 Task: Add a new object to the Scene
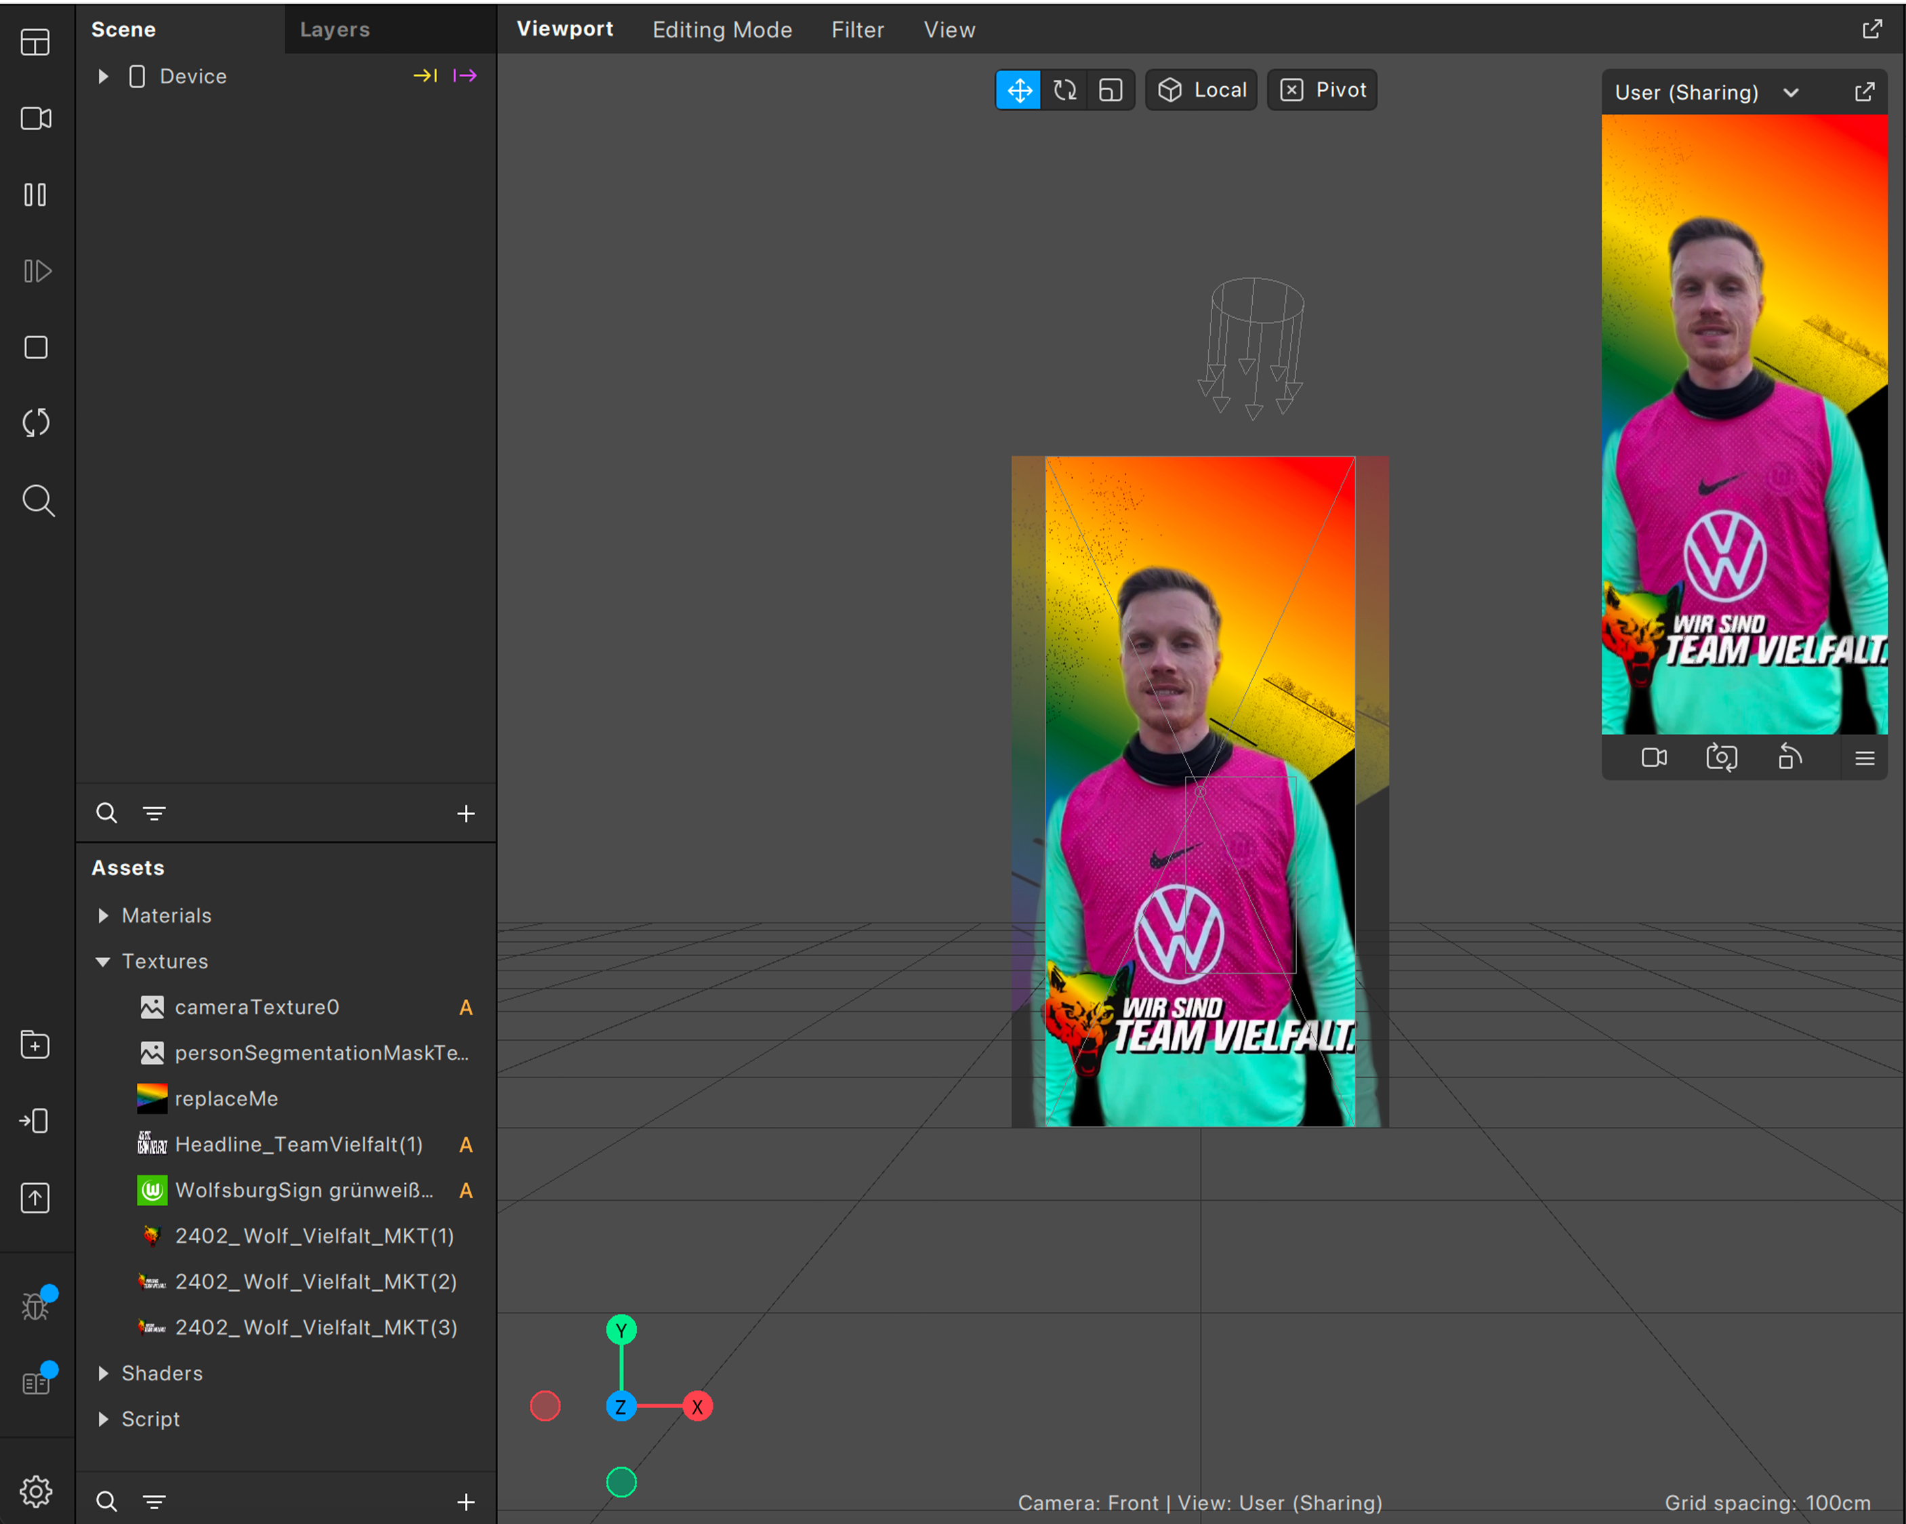click(x=466, y=813)
